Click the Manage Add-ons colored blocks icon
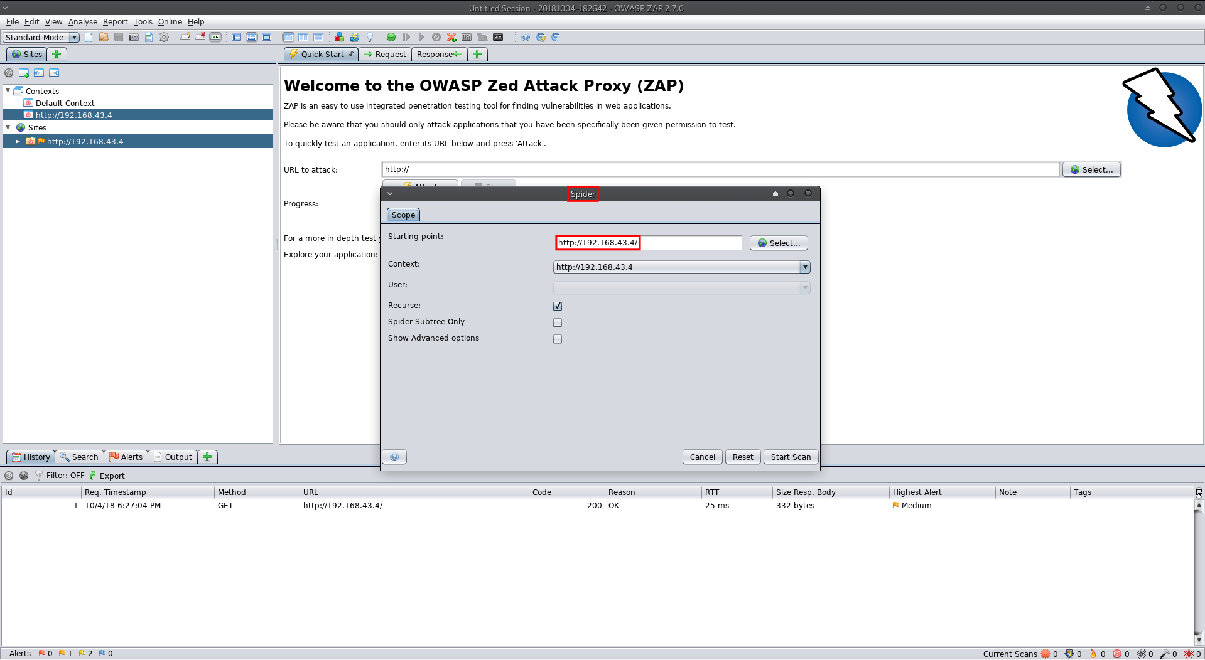 click(339, 37)
